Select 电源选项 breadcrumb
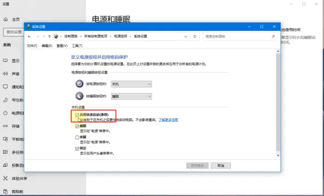Viewport: 324px width, 196px height. click(120, 36)
